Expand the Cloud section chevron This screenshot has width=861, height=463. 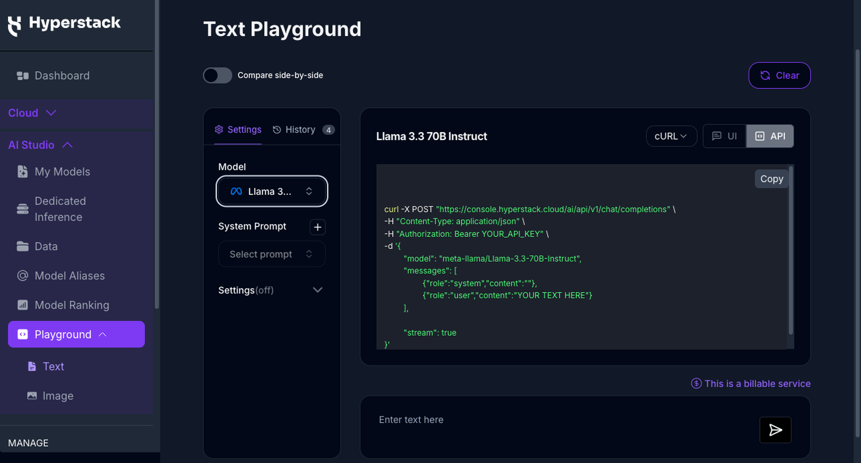[x=51, y=113]
